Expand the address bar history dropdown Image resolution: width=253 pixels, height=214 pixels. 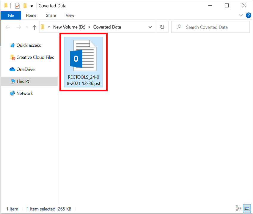click(150, 27)
